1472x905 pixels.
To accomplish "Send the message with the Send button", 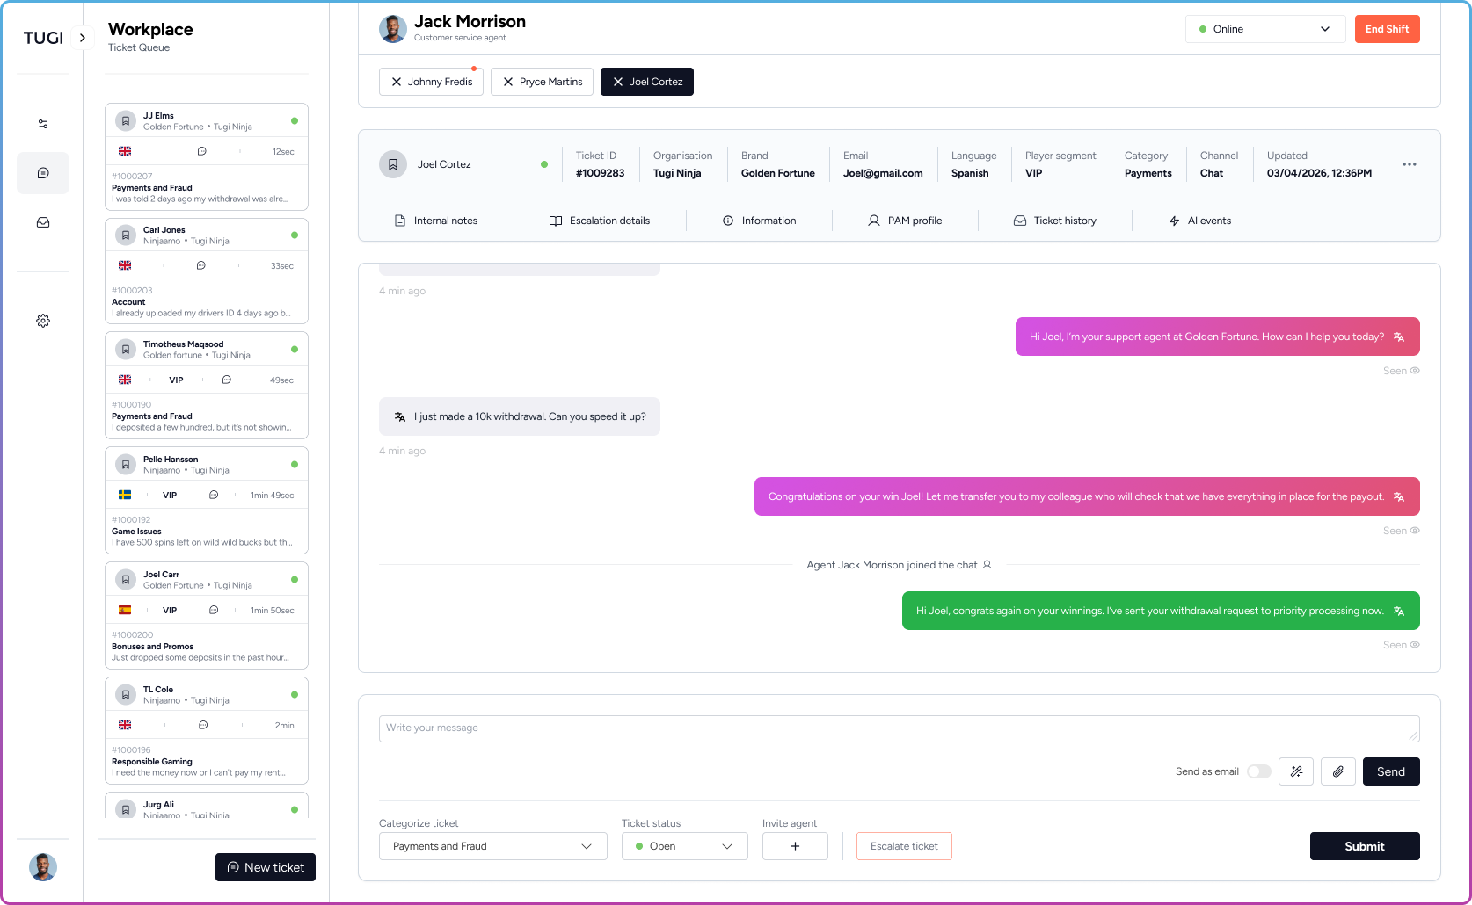I will click(x=1391, y=771).
